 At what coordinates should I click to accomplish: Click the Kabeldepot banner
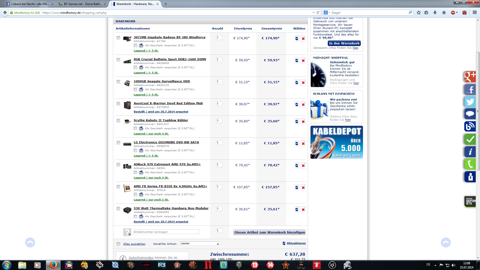[336, 142]
